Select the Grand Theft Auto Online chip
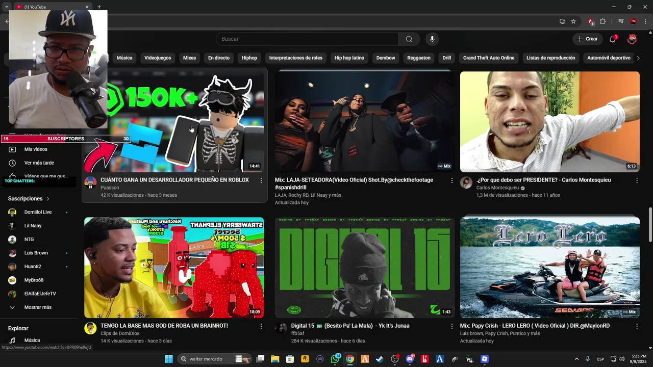Image resolution: width=653 pixels, height=367 pixels. click(489, 58)
